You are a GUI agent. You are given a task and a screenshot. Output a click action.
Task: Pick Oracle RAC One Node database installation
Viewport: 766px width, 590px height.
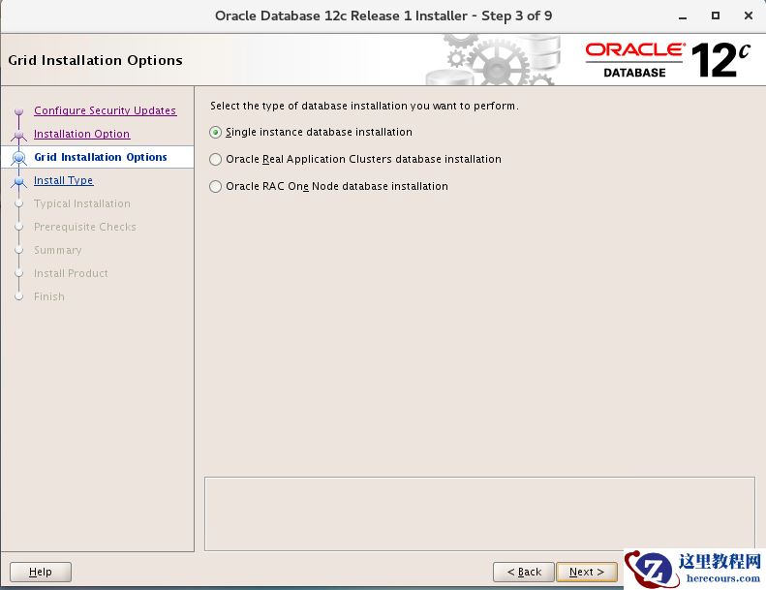[x=215, y=186]
